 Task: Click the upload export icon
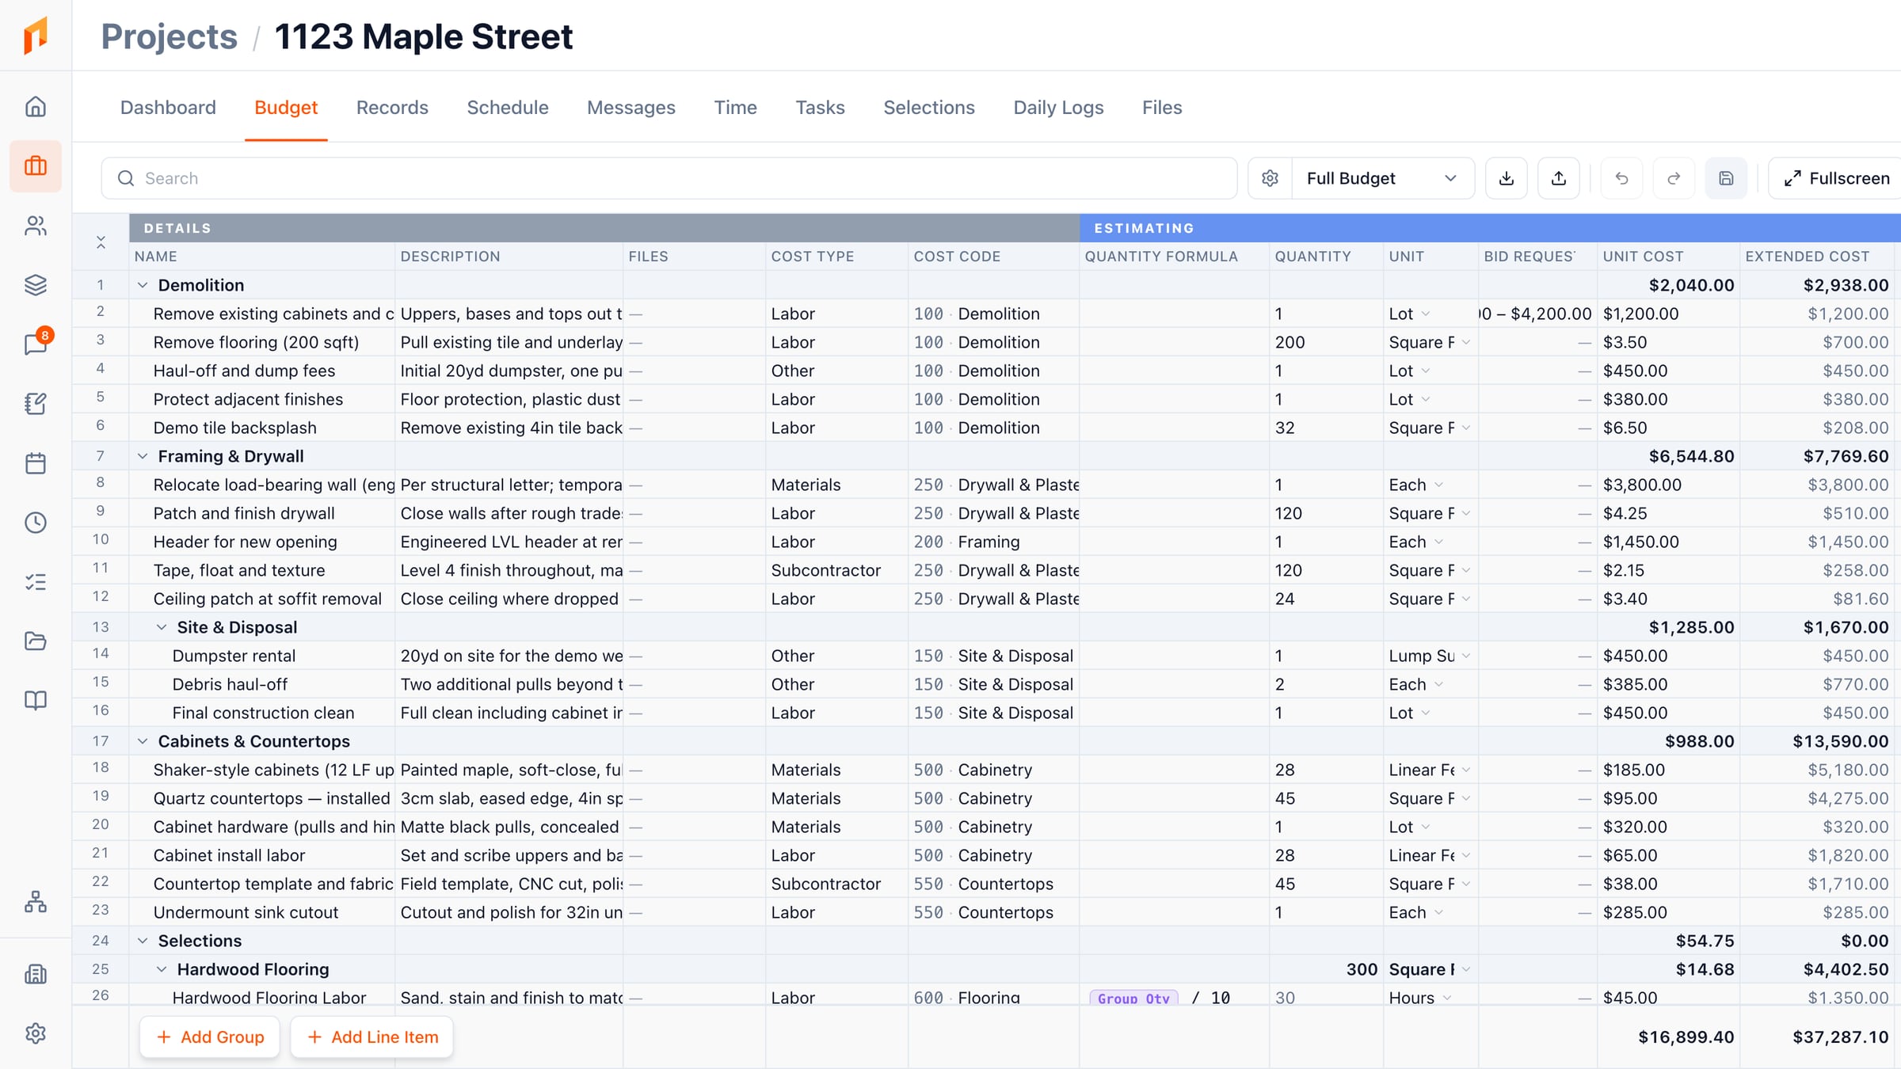(1559, 178)
